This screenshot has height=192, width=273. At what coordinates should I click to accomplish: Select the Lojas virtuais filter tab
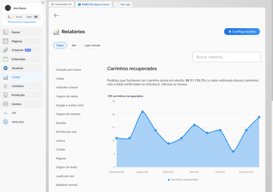coord(93,45)
